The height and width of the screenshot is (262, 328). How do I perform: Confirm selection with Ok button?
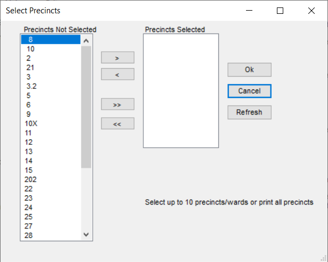click(x=249, y=70)
